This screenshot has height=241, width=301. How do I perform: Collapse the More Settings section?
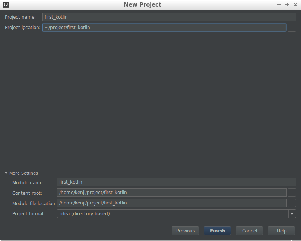pyautogui.click(x=6, y=173)
